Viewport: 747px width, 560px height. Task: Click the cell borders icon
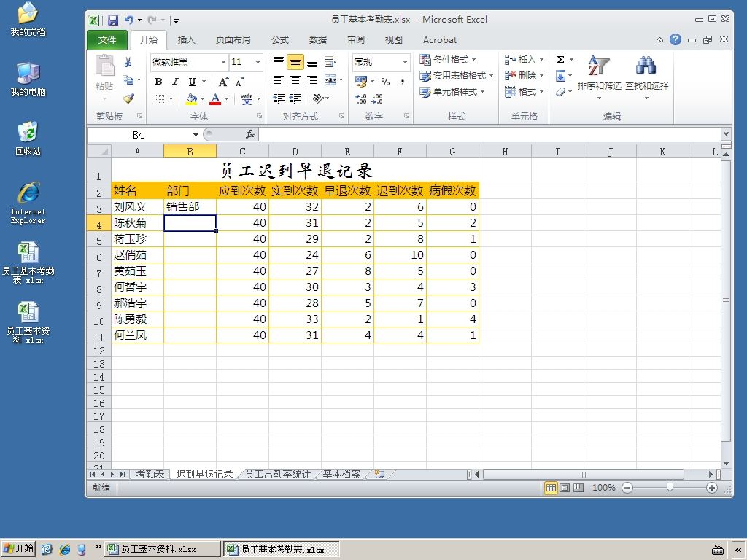click(159, 99)
